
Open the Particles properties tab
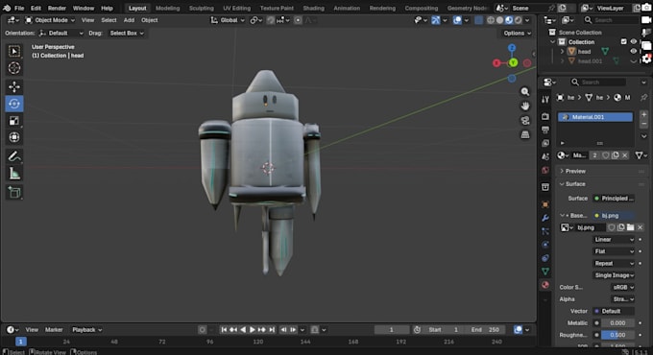tap(545, 231)
